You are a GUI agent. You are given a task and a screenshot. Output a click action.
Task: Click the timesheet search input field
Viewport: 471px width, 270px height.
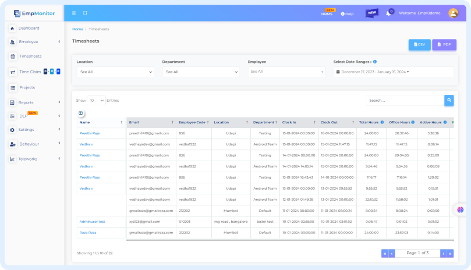pos(404,100)
